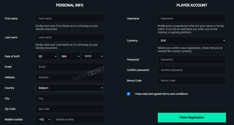Select the City text box
The width and height of the screenshot is (234, 125).
70,98
